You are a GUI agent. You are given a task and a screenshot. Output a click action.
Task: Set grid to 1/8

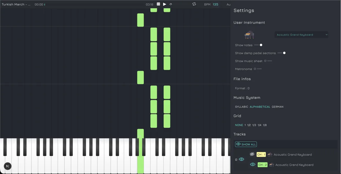pyautogui.click(x=265, y=125)
